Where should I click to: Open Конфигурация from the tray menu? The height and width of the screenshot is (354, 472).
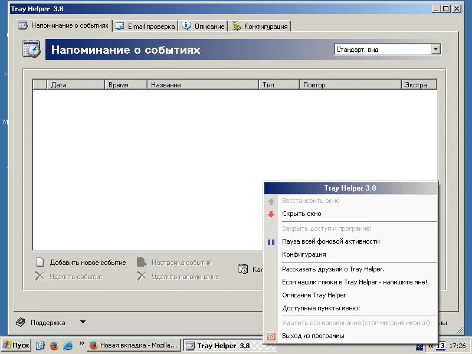[350, 254]
